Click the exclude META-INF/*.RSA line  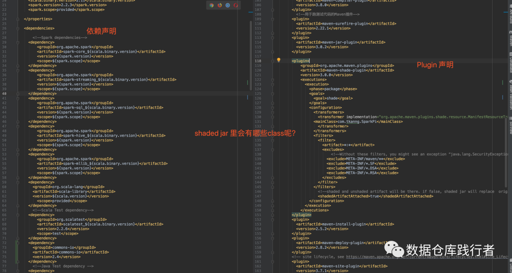363,173
